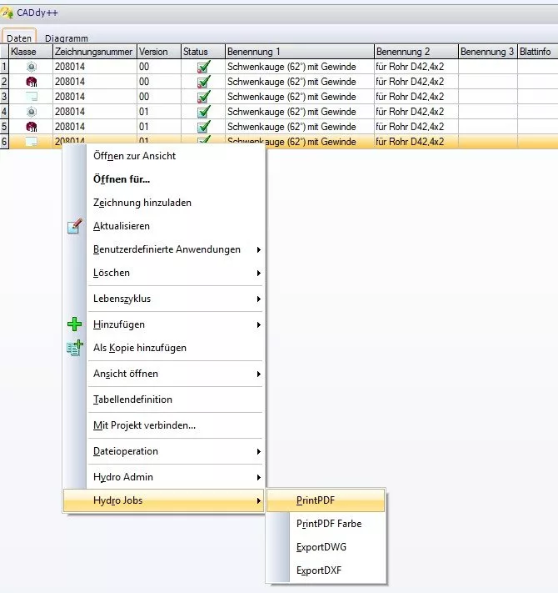Click the red class icon in row 5
558x593 pixels.
click(32, 127)
